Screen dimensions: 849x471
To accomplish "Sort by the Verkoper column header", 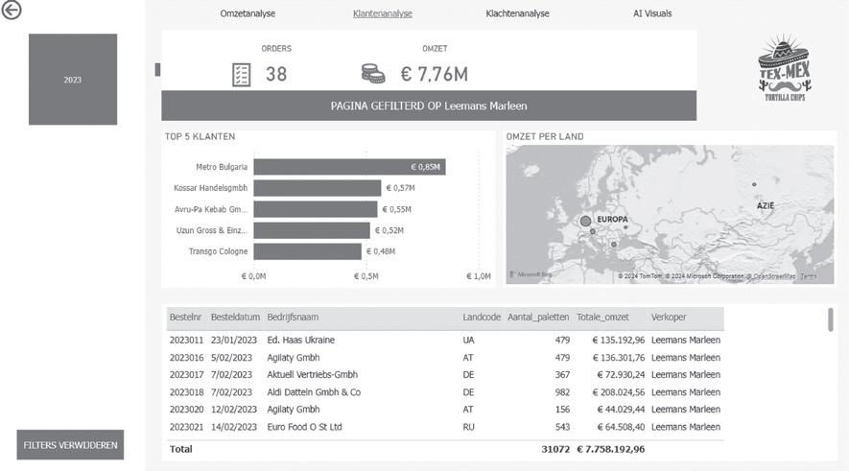I will (x=668, y=318).
